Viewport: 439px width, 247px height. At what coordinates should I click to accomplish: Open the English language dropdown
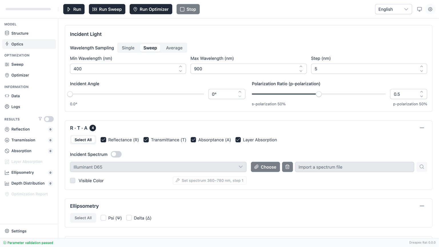click(x=393, y=9)
